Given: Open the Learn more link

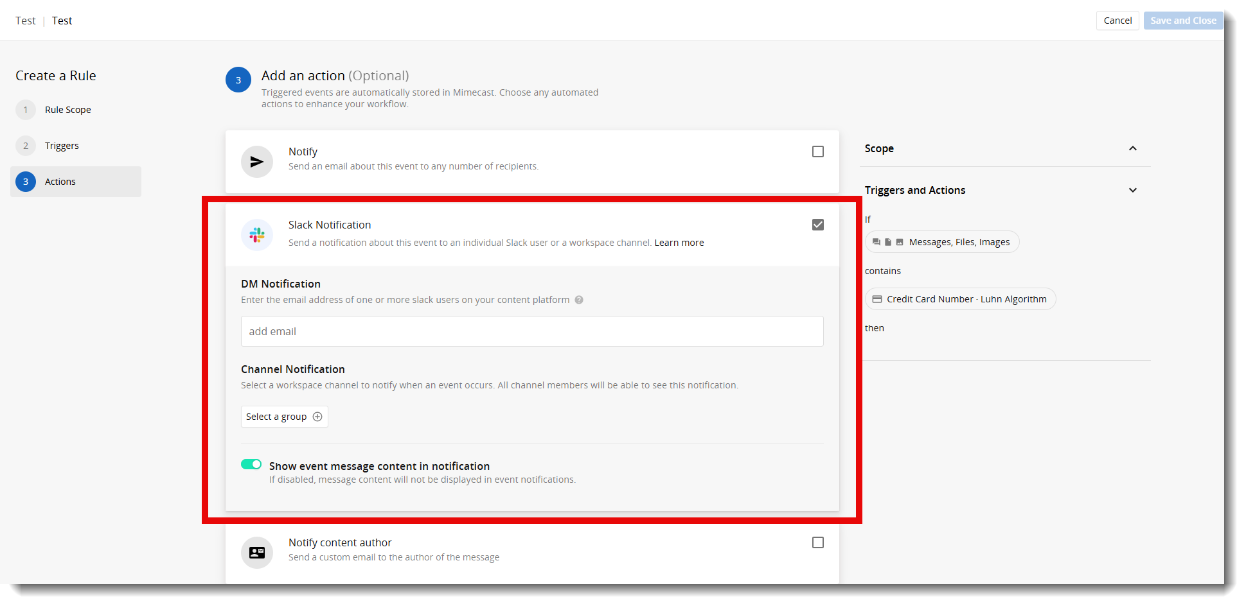Looking at the screenshot, I should [679, 242].
